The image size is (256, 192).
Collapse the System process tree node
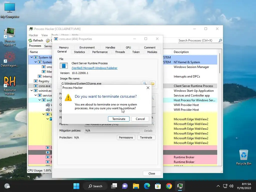35,62
